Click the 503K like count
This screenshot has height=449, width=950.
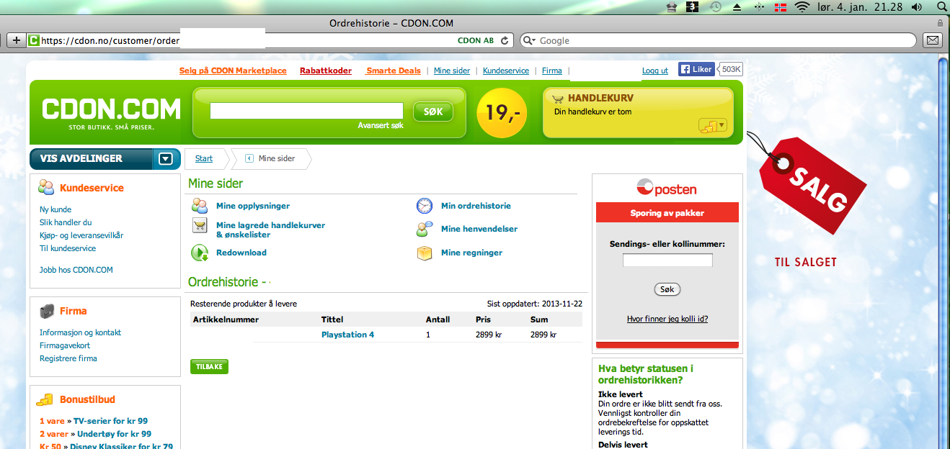coord(731,69)
